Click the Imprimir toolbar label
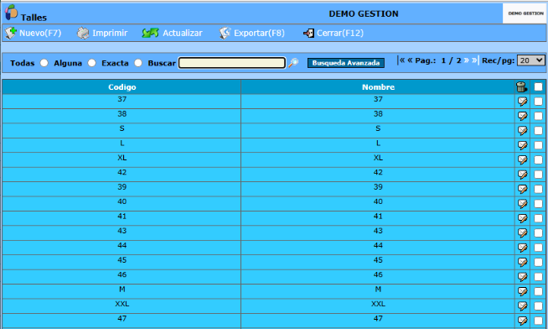The width and height of the screenshot is (548, 329). tap(110, 33)
